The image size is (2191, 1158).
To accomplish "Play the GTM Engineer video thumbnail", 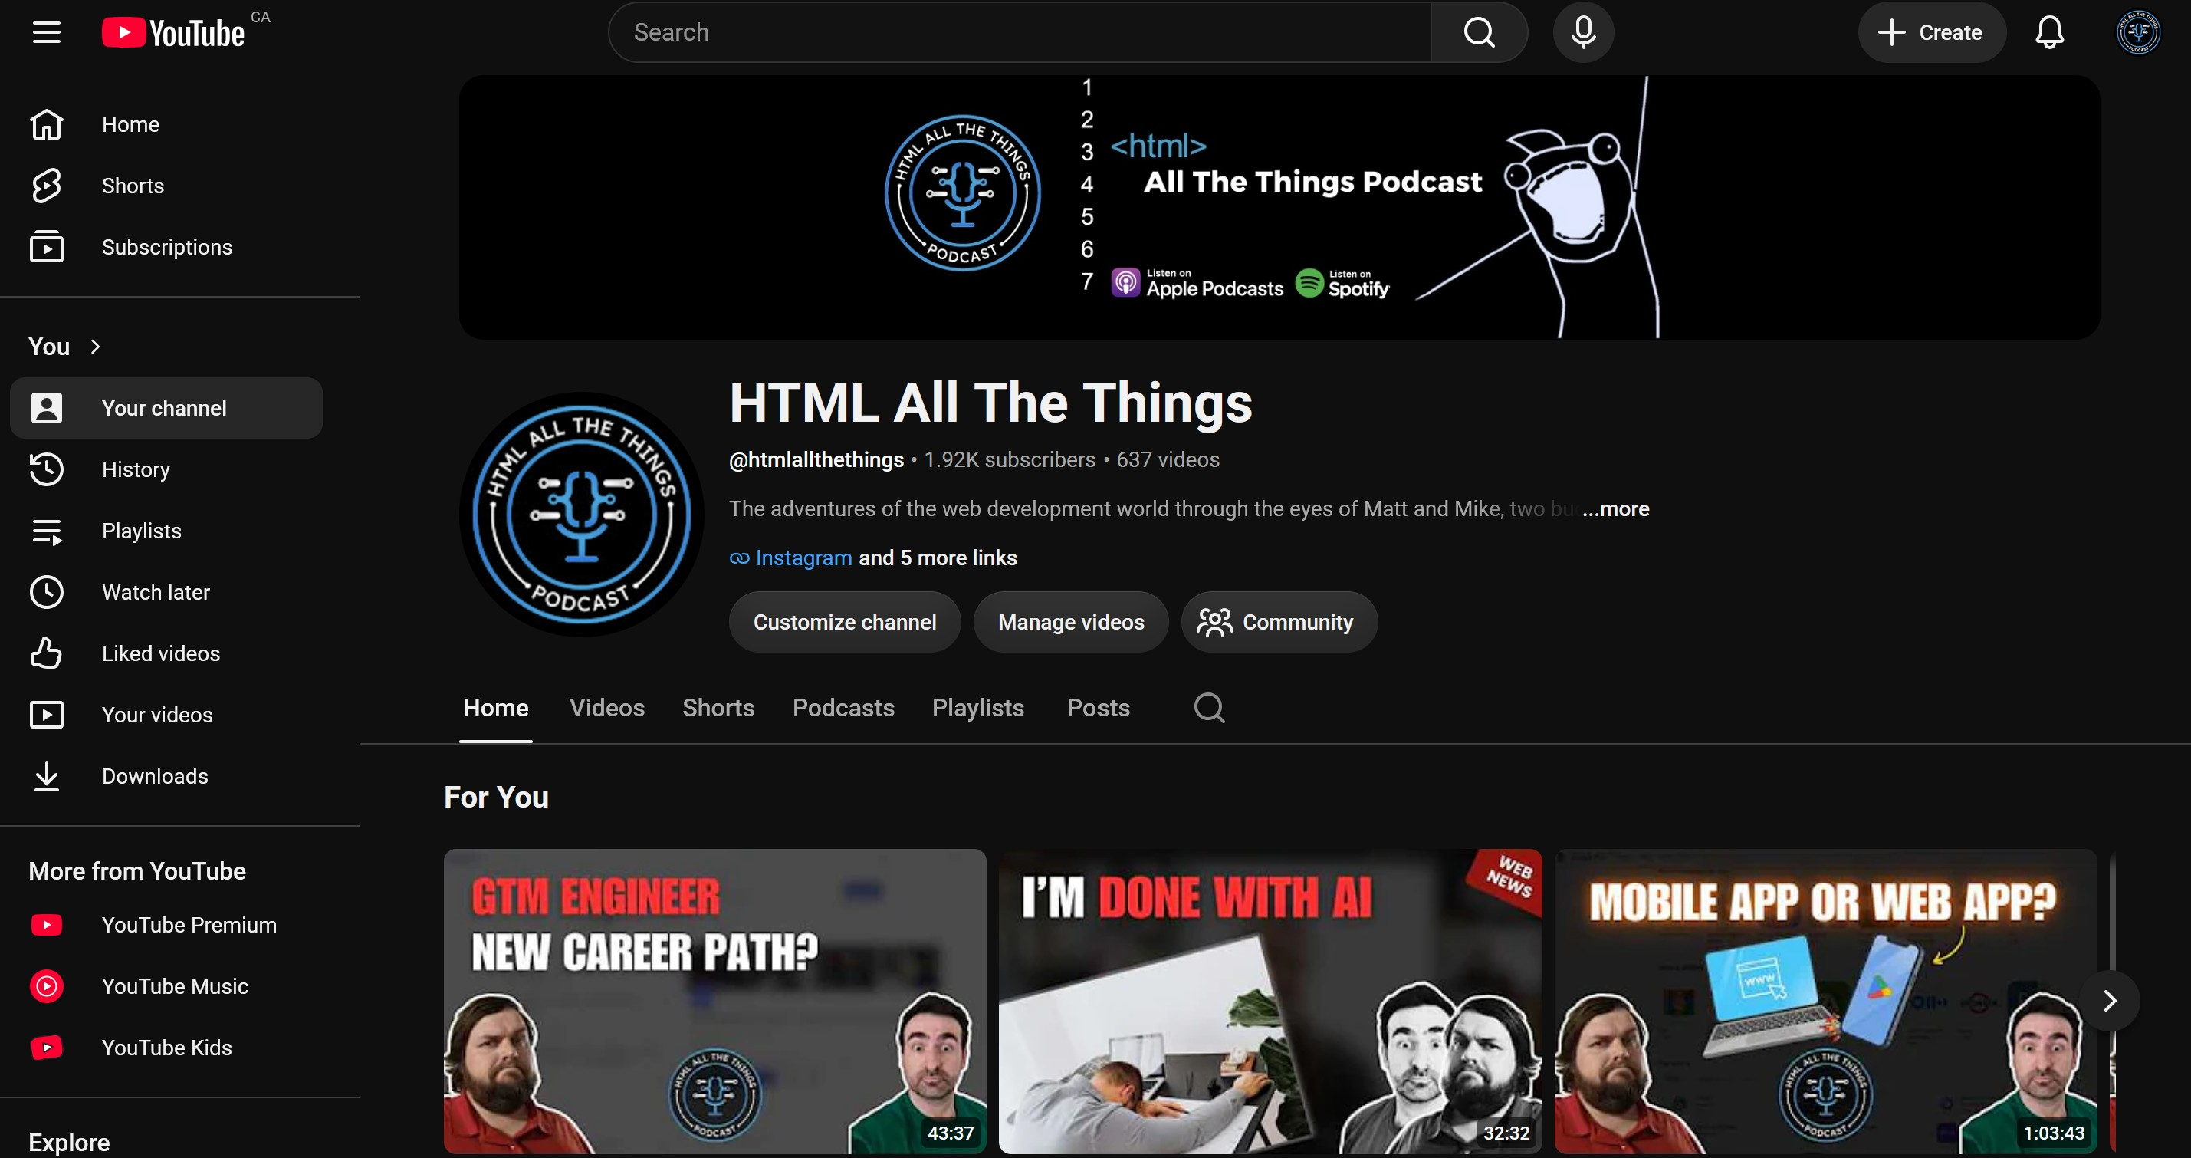I will click(x=714, y=1002).
